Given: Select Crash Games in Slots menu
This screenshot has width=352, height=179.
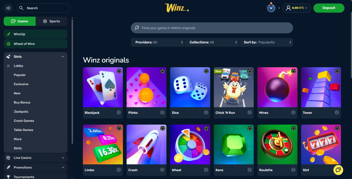Looking at the screenshot, I should (24, 121).
